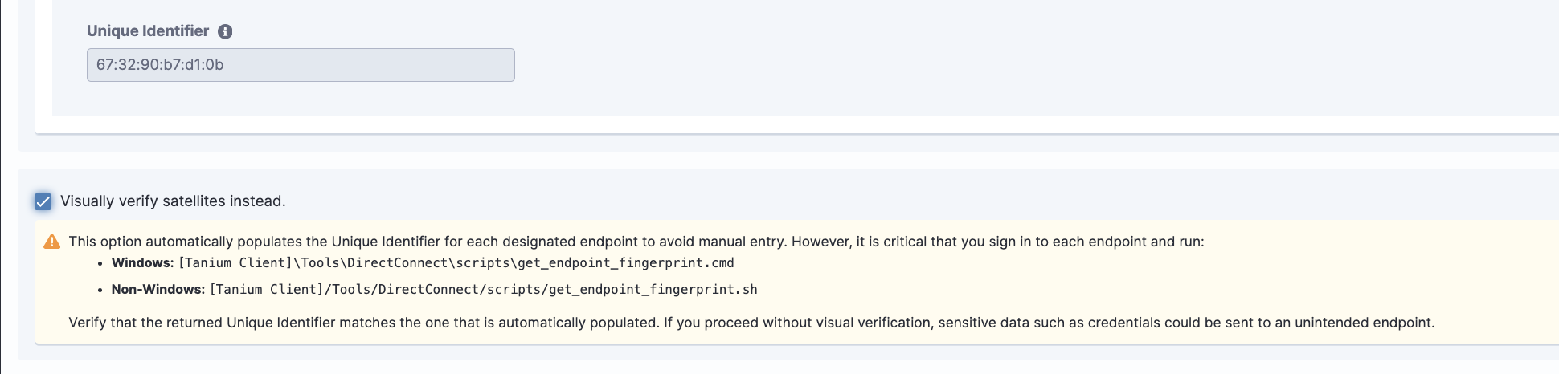The height and width of the screenshot is (374, 1559).
Task: Click the 'Visually verify satellites instead.' label
Action: pos(173,201)
